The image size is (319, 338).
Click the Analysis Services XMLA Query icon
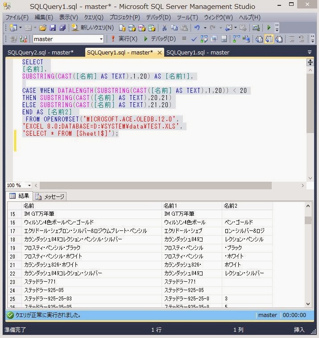point(152,28)
